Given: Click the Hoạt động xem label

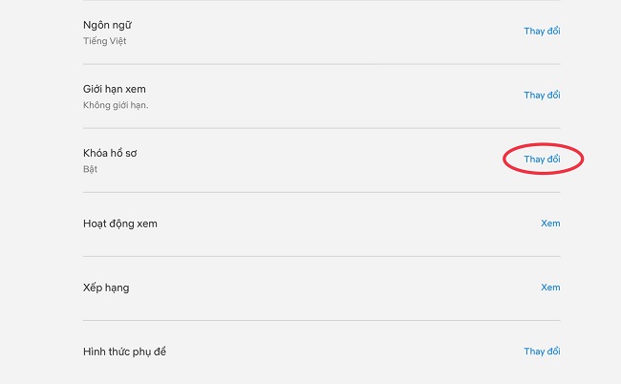Looking at the screenshot, I should coord(120,224).
